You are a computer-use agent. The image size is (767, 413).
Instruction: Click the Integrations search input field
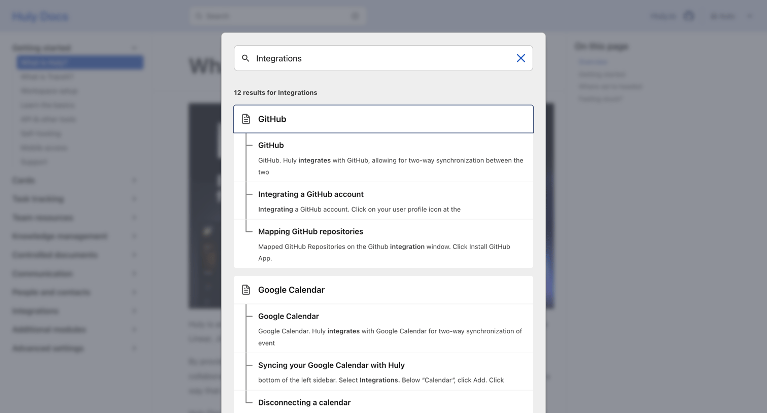384,58
